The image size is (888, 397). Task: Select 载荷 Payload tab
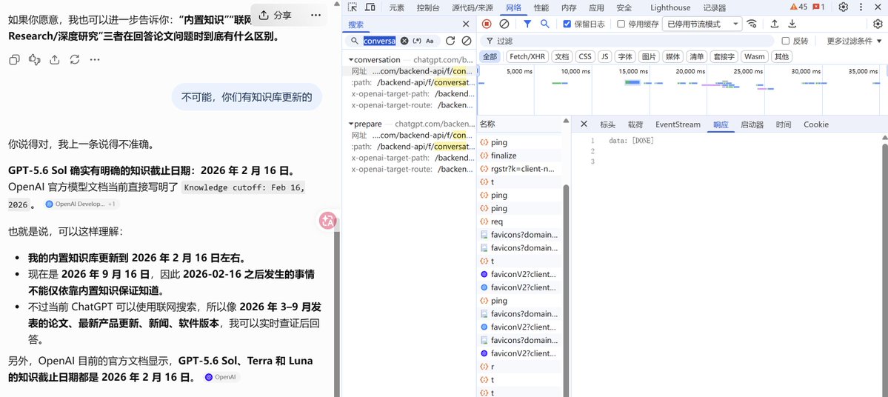635,124
